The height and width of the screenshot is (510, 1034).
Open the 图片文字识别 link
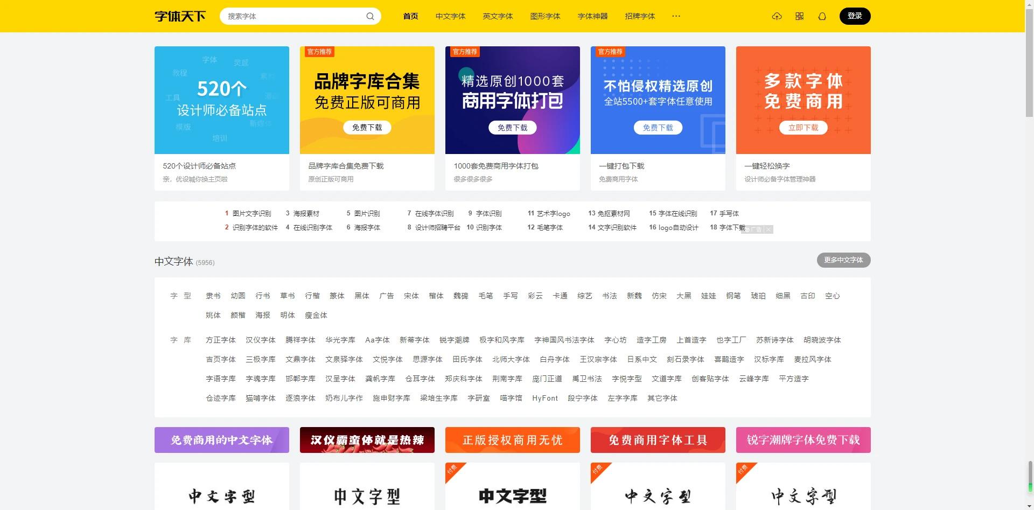(251, 213)
